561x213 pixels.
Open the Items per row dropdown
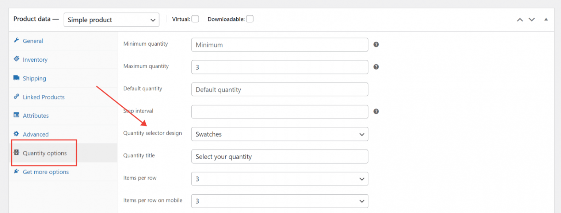click(x=279, y=179)
